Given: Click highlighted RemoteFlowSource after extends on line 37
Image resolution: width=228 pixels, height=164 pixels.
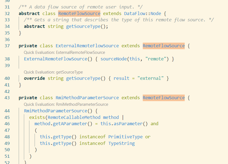Looking at the screenshot, I should (x=164, y=46).
